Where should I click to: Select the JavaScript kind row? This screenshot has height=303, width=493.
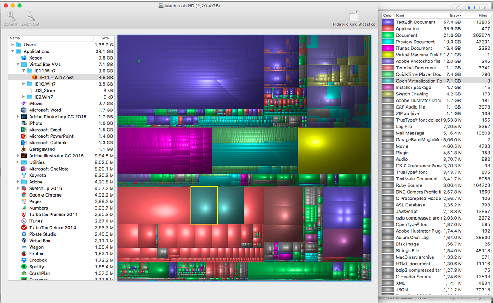[436, 211]
